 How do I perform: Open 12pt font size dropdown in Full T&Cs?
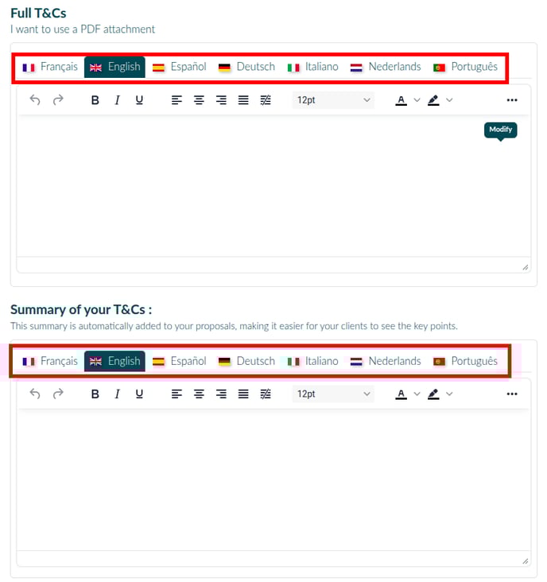[x=333, y=100]
